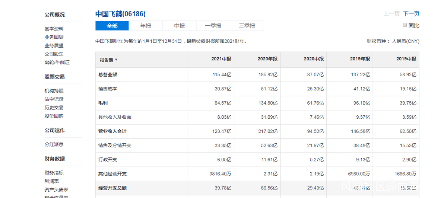
Task: Switch to the 年报 tab
Action: pos(146,26)
